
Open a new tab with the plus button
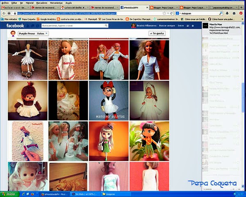click(x=241, y=7)
